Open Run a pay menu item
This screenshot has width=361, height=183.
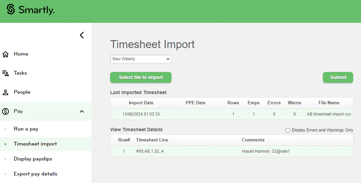[x=26, y=129]
